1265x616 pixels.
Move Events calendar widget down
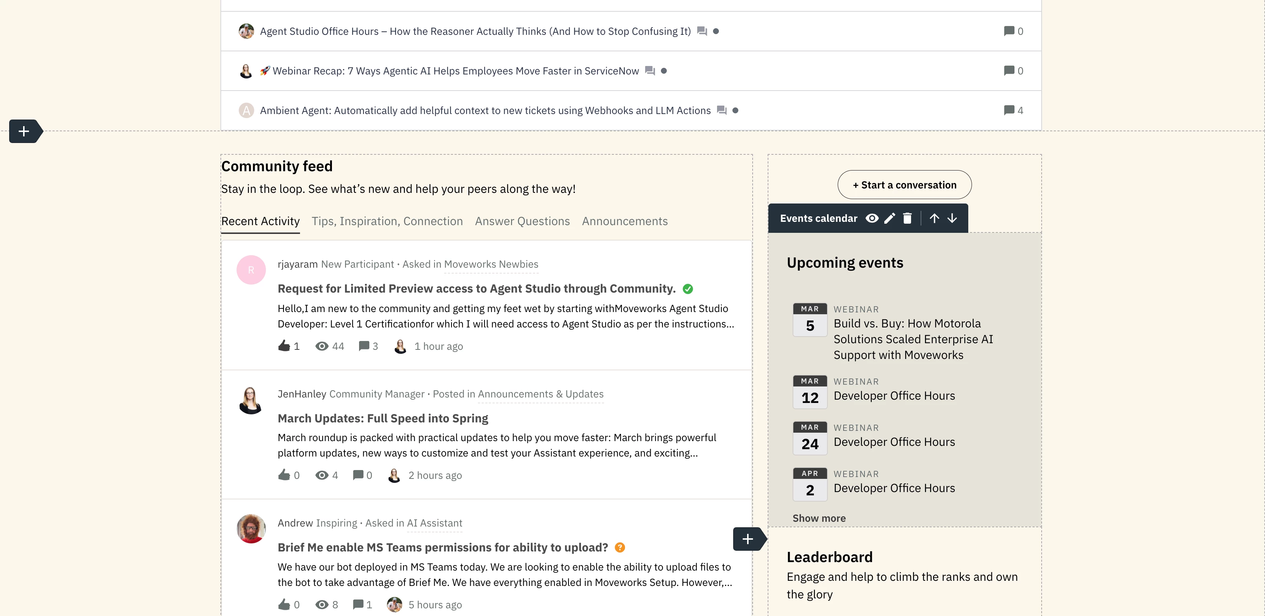[x=952, y=219]
